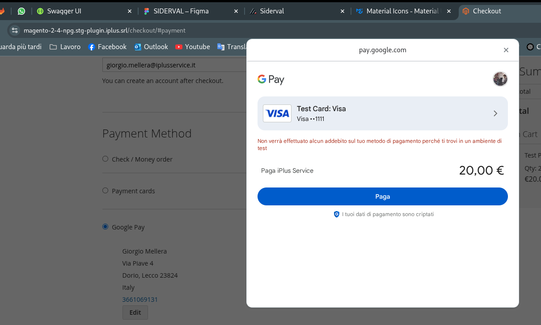Close the pay.google.com payment dialog
Viewport: 541px width, 325px height.
506,50
